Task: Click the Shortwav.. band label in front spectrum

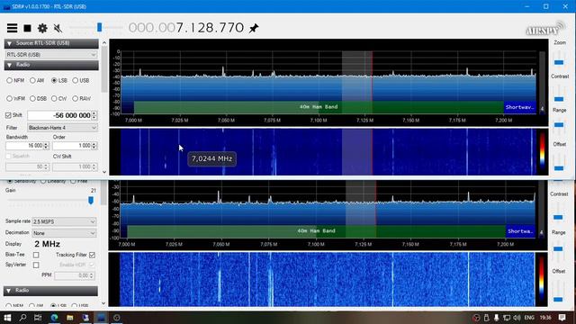Action: (x=519, y=107)
